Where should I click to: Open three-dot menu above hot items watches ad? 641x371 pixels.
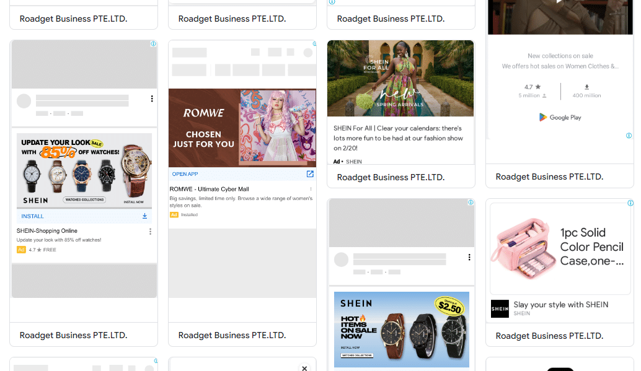pos(469,257)
